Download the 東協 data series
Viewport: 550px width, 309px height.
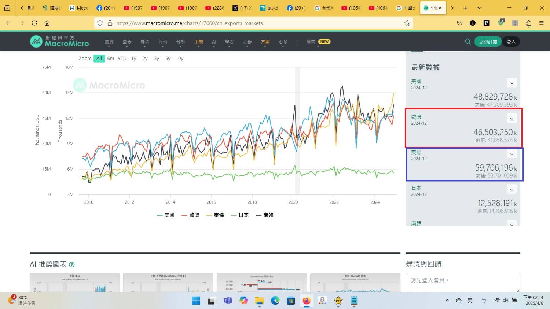[511, 154]
